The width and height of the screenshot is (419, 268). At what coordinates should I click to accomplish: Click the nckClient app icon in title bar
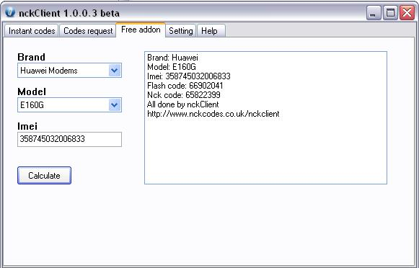(10, 12)
